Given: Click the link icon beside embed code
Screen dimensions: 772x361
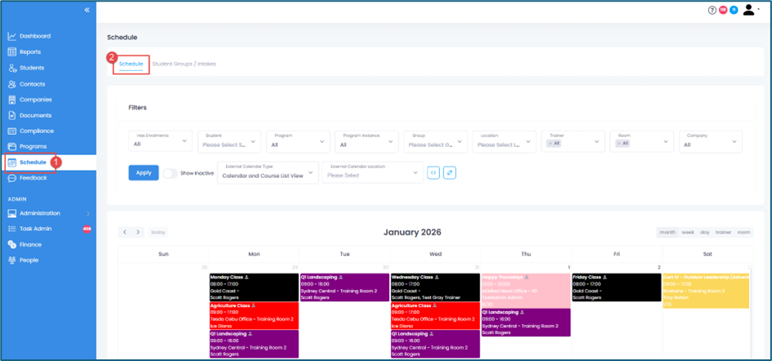Looking at the screenshot, I should pyautogui.click(x=450, y=173).
